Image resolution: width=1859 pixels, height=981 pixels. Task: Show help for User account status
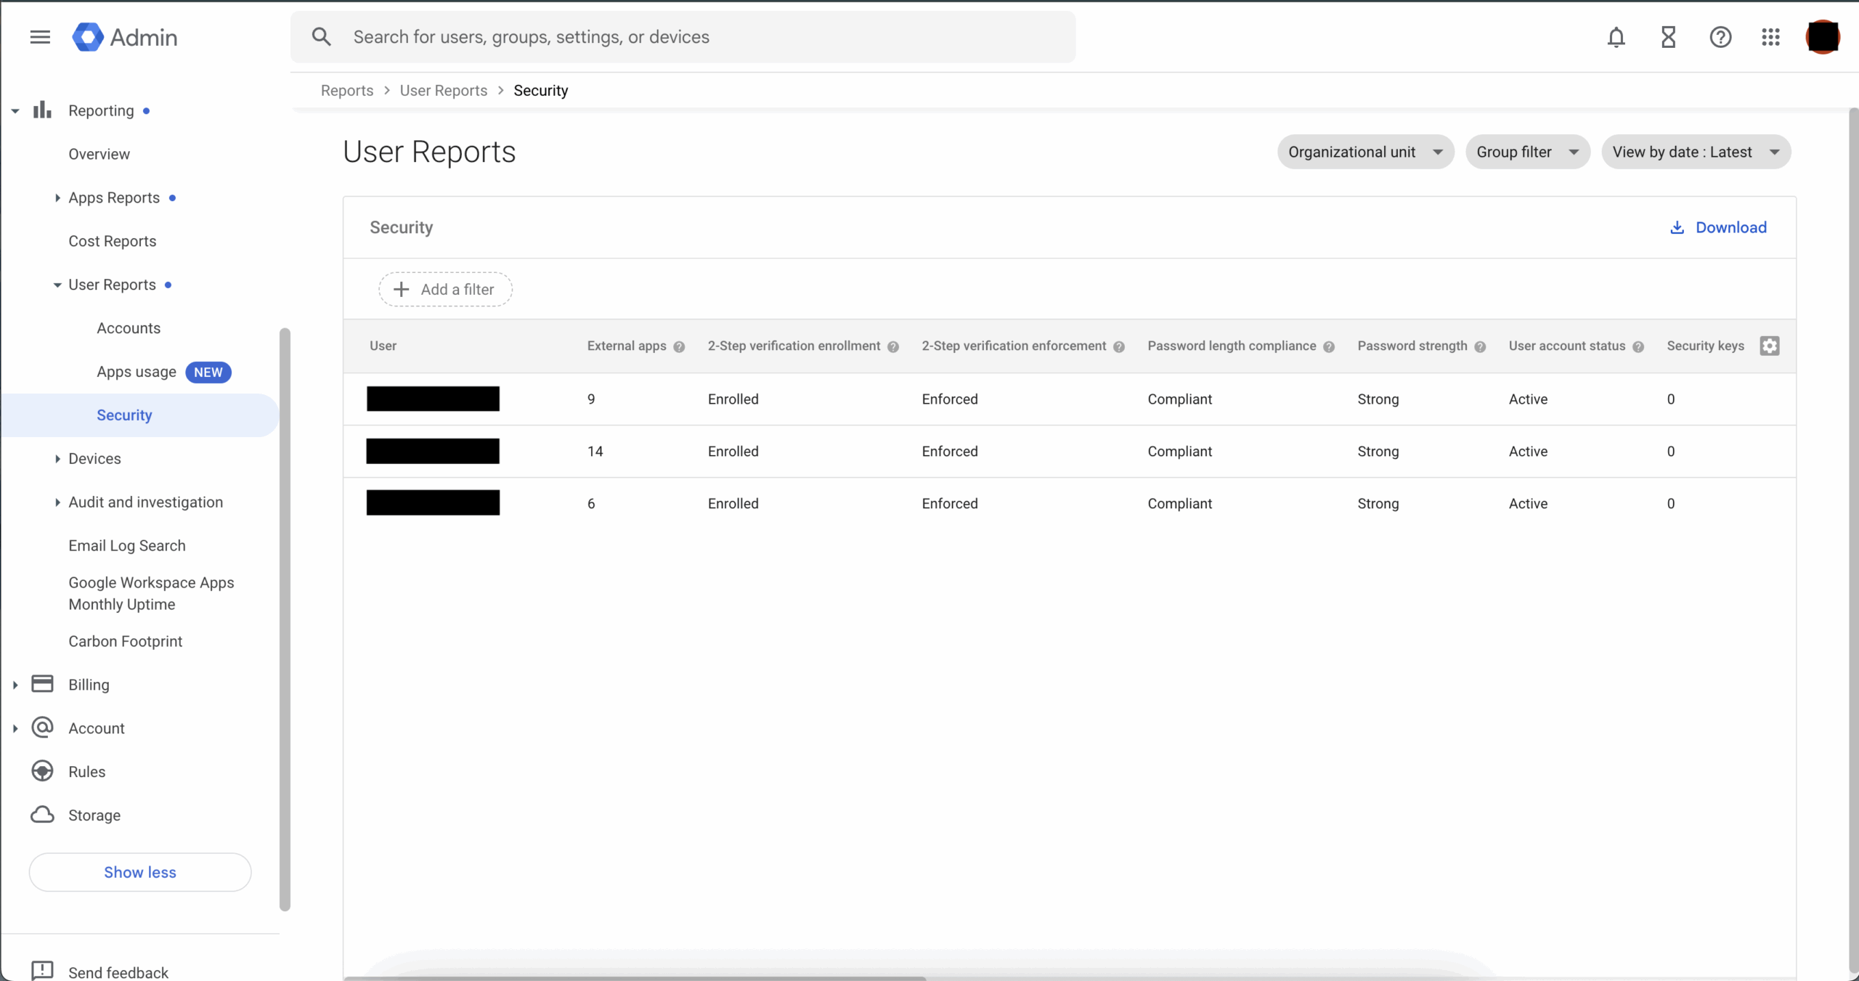[1638, 346]
